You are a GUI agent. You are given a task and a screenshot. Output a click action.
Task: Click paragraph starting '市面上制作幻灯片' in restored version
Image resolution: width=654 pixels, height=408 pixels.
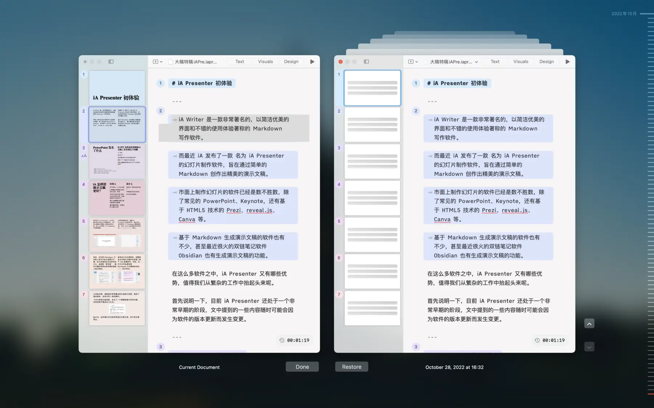click(488, 206)
